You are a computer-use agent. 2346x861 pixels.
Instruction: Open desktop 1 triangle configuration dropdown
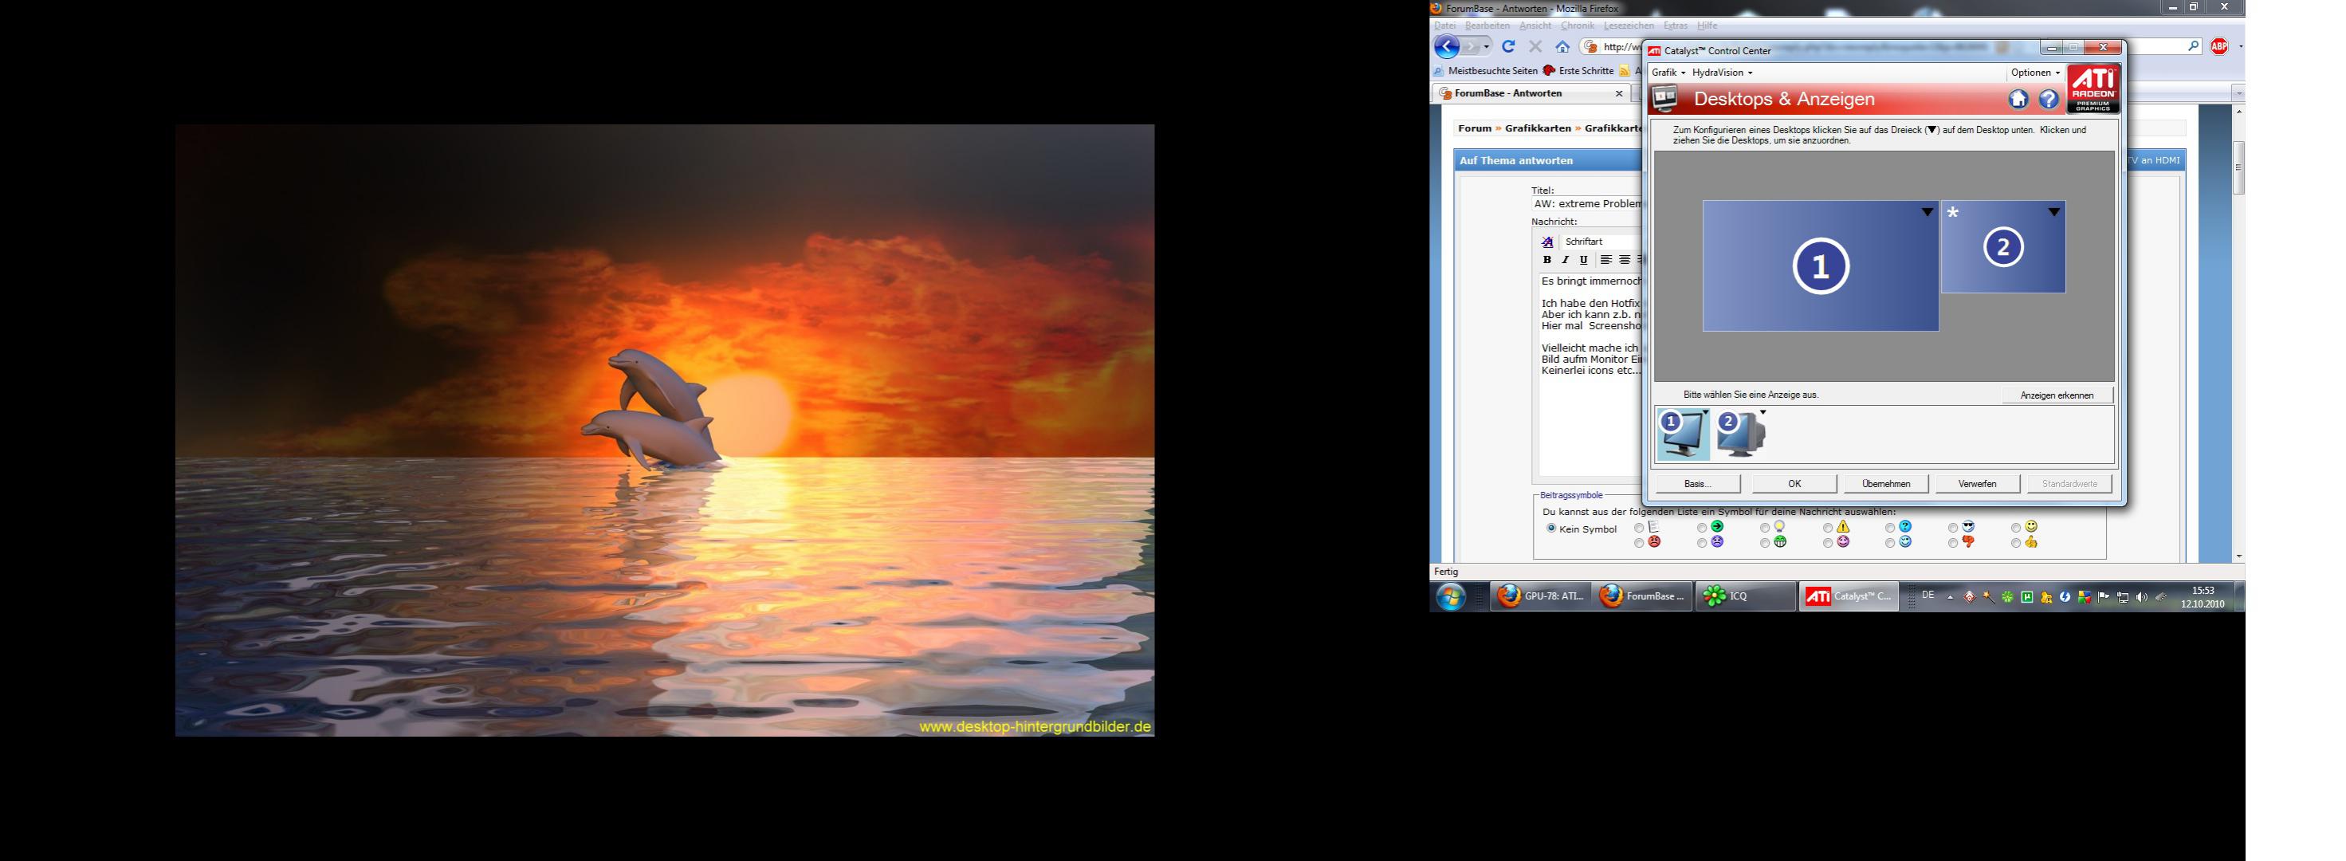point(1927,212)
